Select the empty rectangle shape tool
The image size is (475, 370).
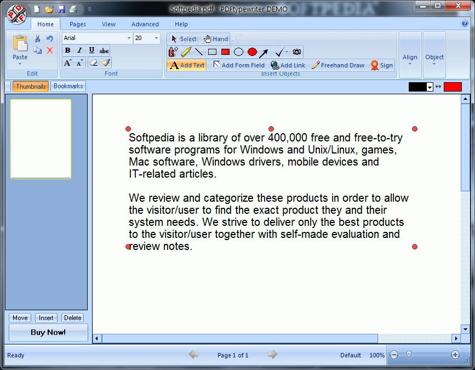point(212,52)
